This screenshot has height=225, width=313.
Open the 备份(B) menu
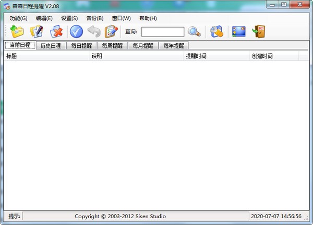95,18
